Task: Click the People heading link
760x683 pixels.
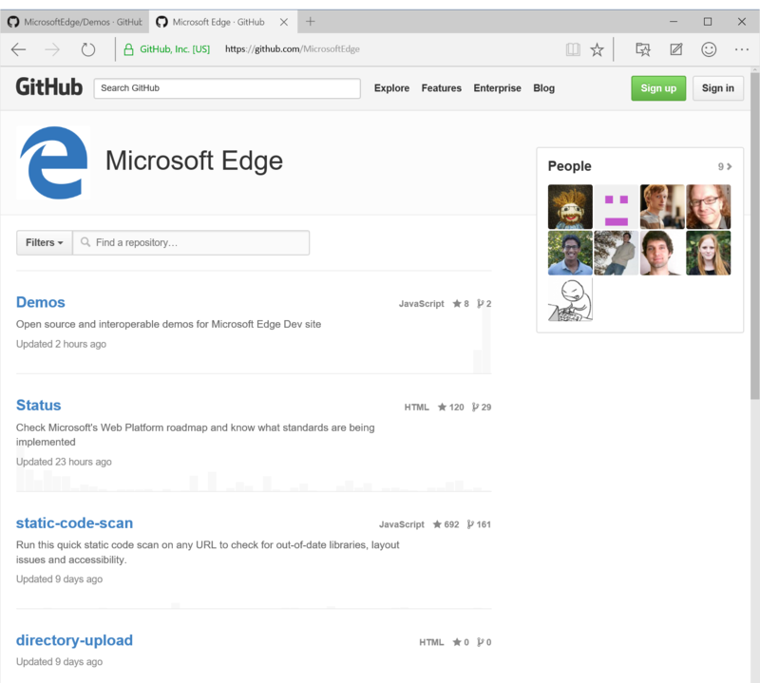Action: click(569, 166)
